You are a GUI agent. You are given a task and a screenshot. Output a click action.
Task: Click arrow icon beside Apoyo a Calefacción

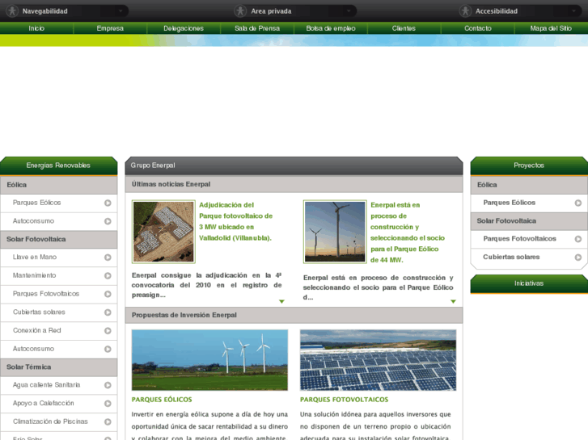point(108,404)
